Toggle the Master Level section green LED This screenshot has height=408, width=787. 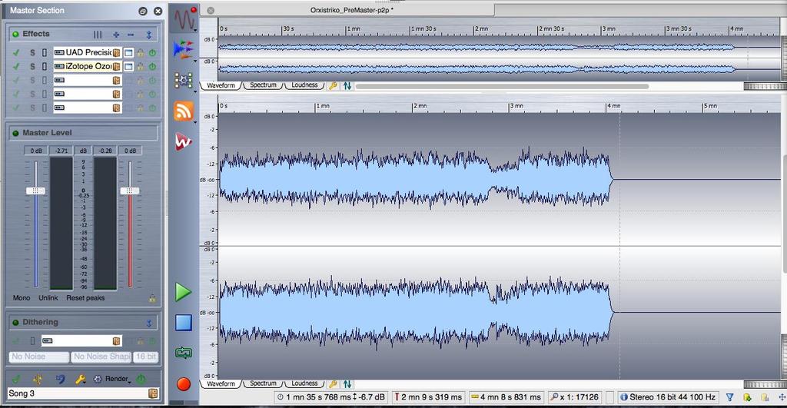click(15, 133)
